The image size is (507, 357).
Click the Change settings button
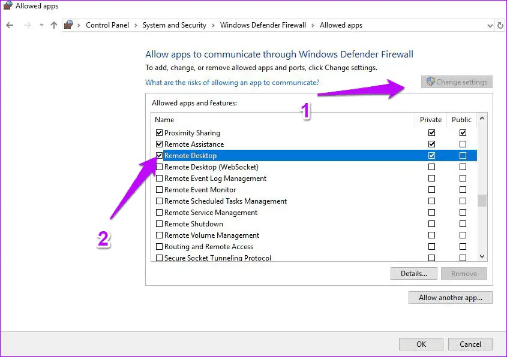457,82
